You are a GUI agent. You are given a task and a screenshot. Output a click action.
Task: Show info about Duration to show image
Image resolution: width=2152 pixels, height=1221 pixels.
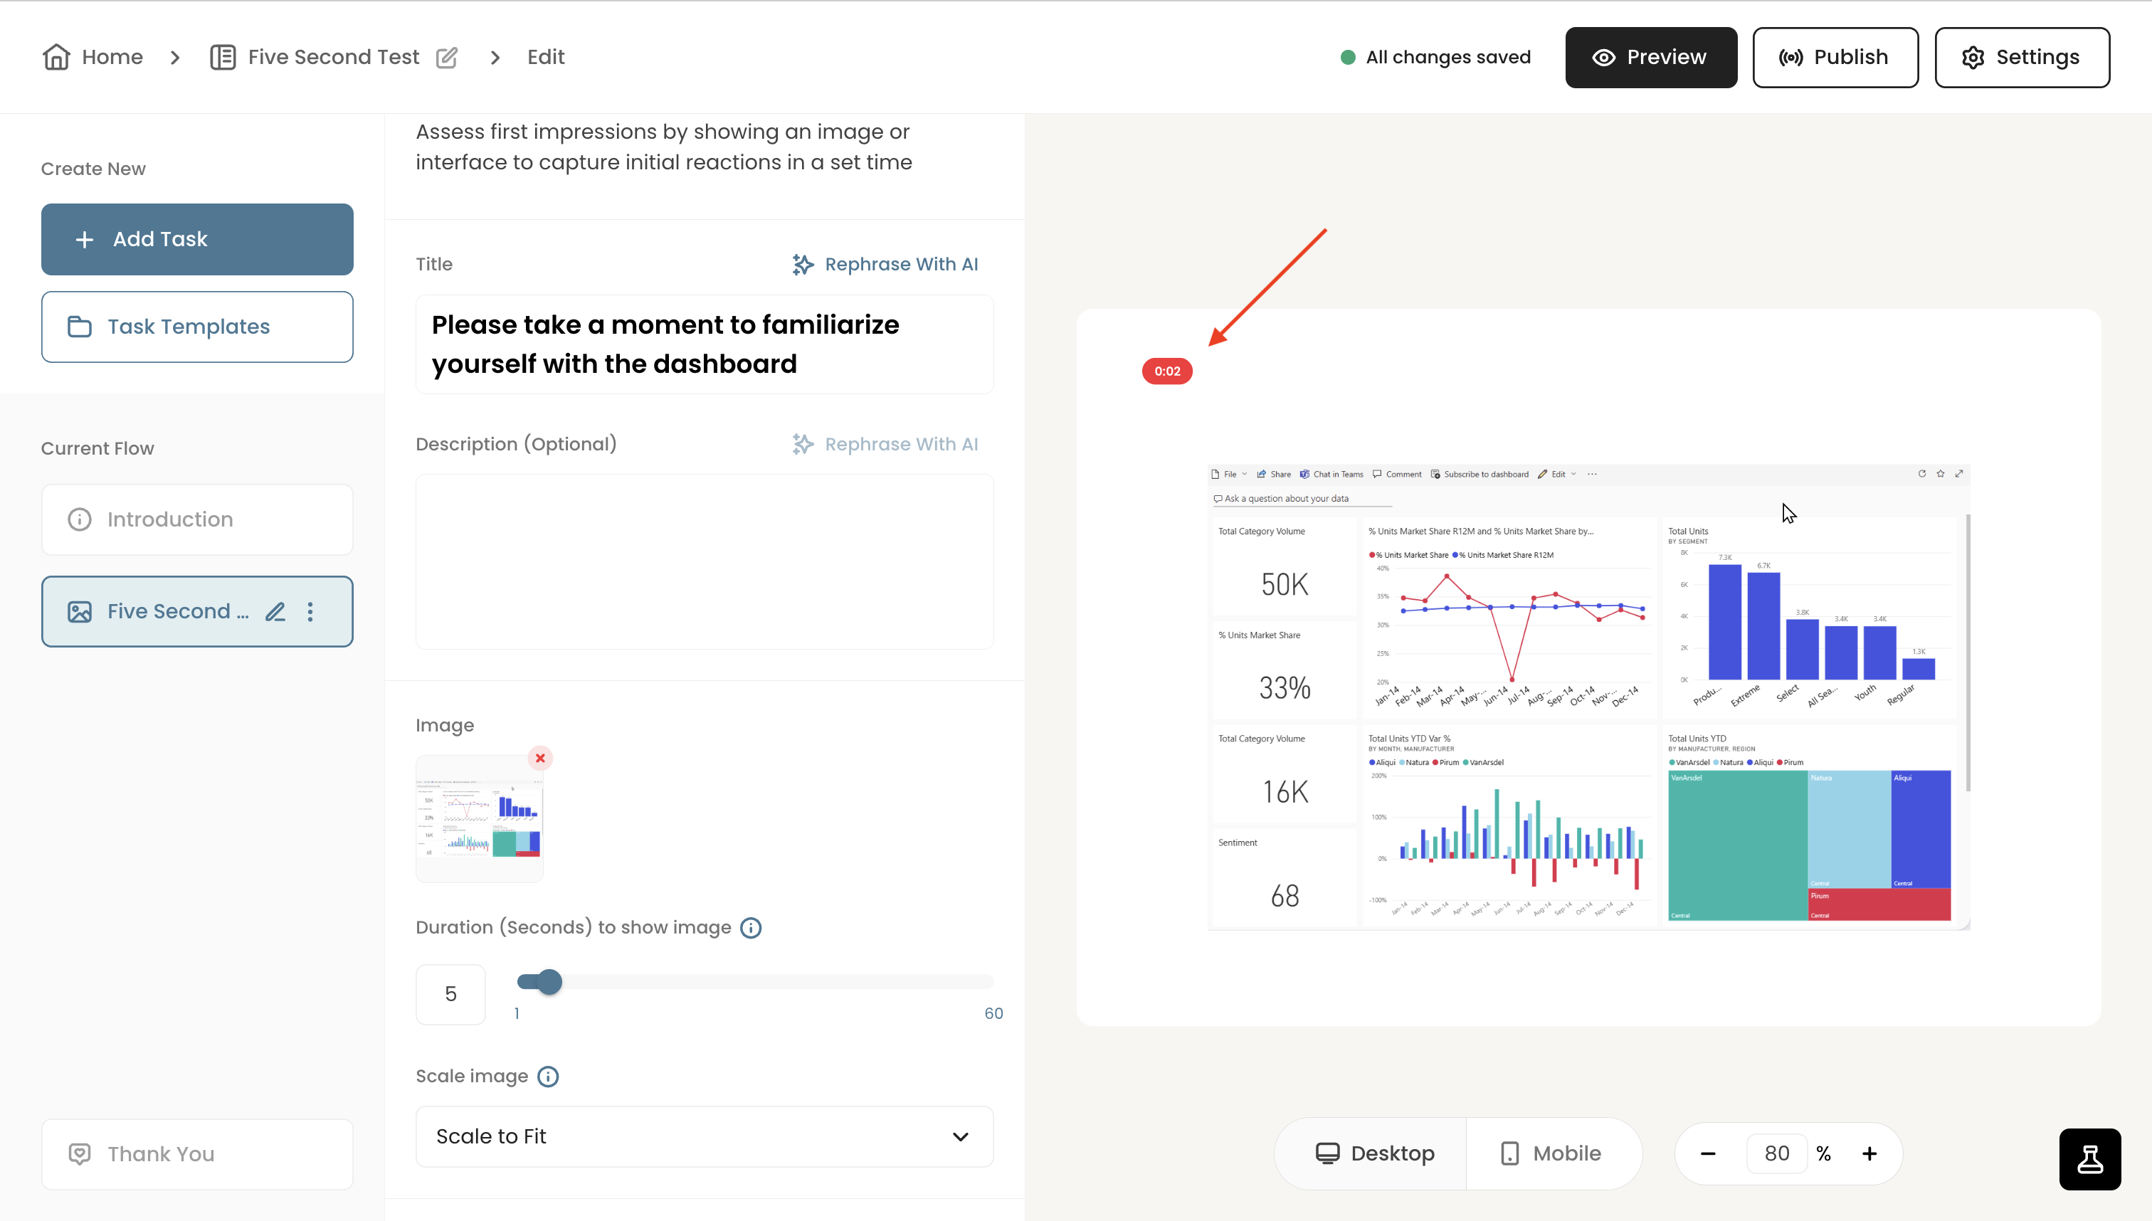(x=751, y=928)
